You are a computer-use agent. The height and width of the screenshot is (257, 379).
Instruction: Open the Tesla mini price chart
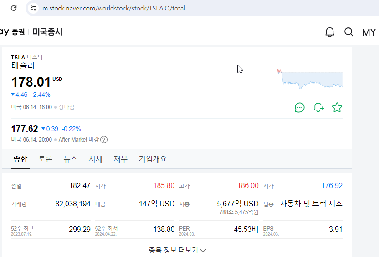coord(309,76)
